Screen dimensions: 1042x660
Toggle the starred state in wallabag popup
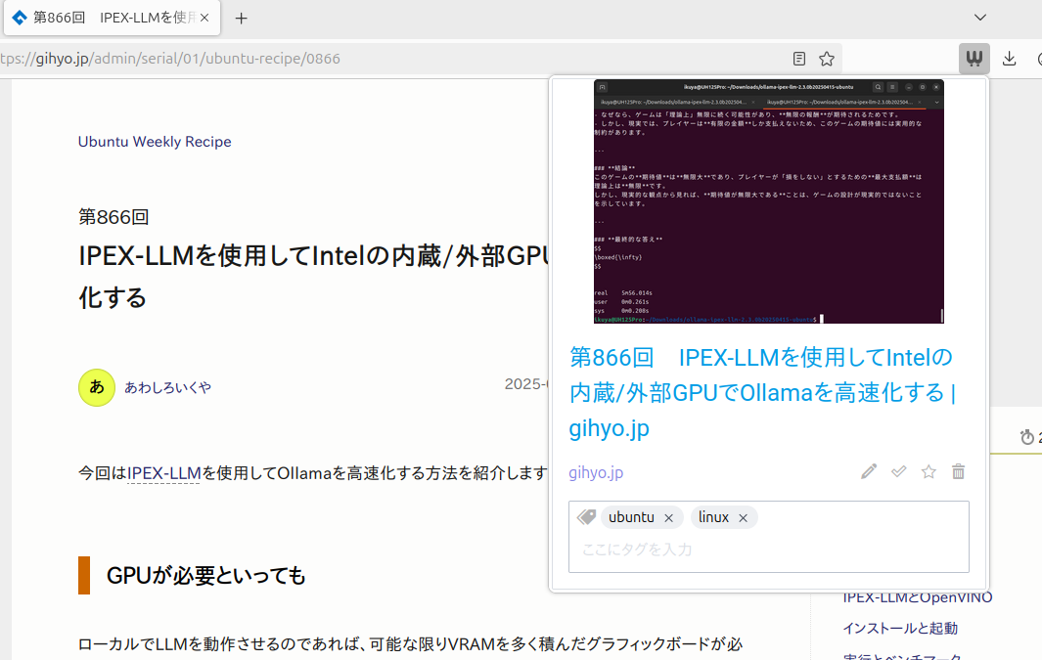pyautogui.click(x=929, y=472)
